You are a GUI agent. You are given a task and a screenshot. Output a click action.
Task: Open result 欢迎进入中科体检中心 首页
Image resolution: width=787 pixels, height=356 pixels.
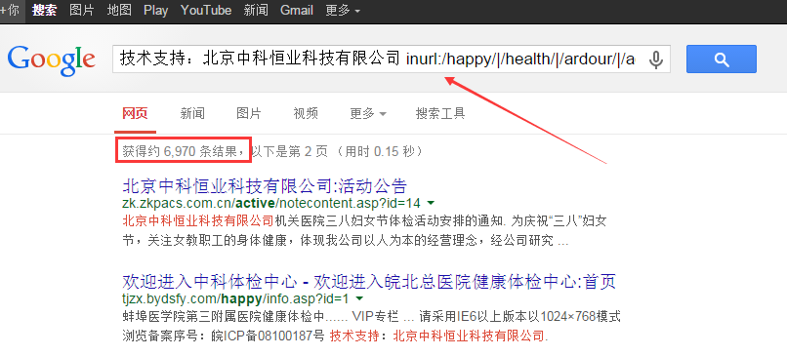point(369,282)
